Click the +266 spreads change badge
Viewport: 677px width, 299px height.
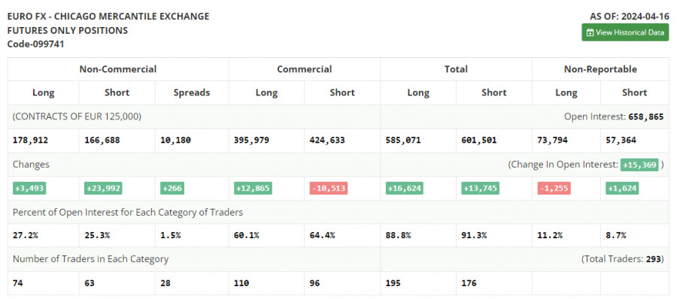tap(172, 189)
